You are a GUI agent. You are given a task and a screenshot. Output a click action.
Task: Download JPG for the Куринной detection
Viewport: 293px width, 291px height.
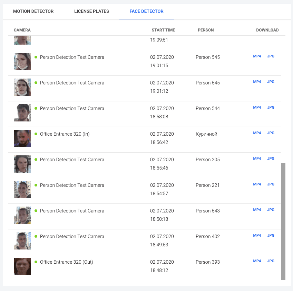tap(271, 133)
